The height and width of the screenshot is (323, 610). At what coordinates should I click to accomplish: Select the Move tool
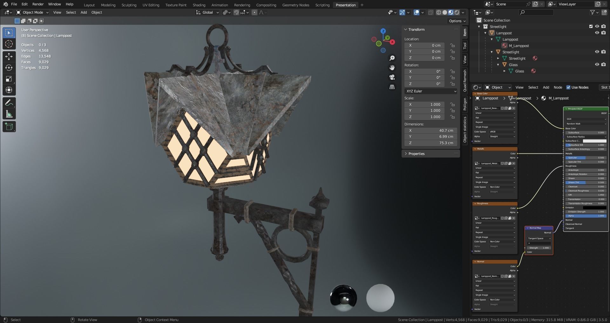(9, 57)
